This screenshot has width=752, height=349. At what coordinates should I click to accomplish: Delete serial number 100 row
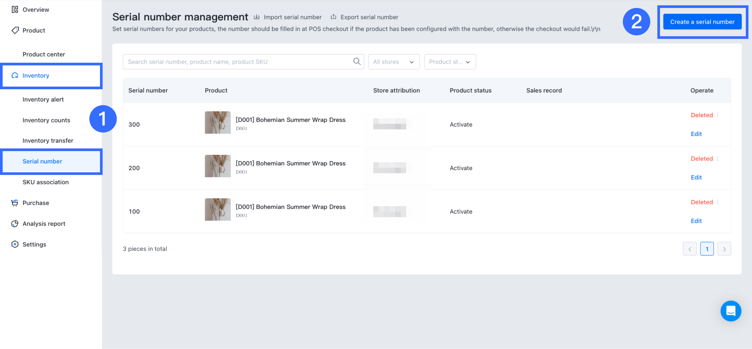702,202
